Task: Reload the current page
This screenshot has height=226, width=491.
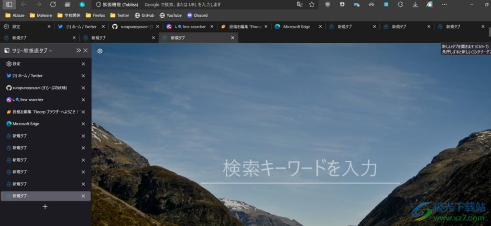Action: pyautogui.click(x=53, y=4)
